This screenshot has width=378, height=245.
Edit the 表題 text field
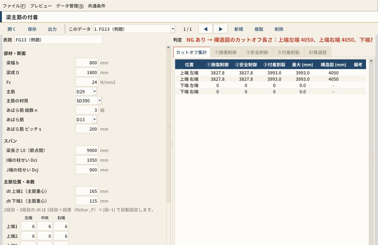(x=59, y=40)
